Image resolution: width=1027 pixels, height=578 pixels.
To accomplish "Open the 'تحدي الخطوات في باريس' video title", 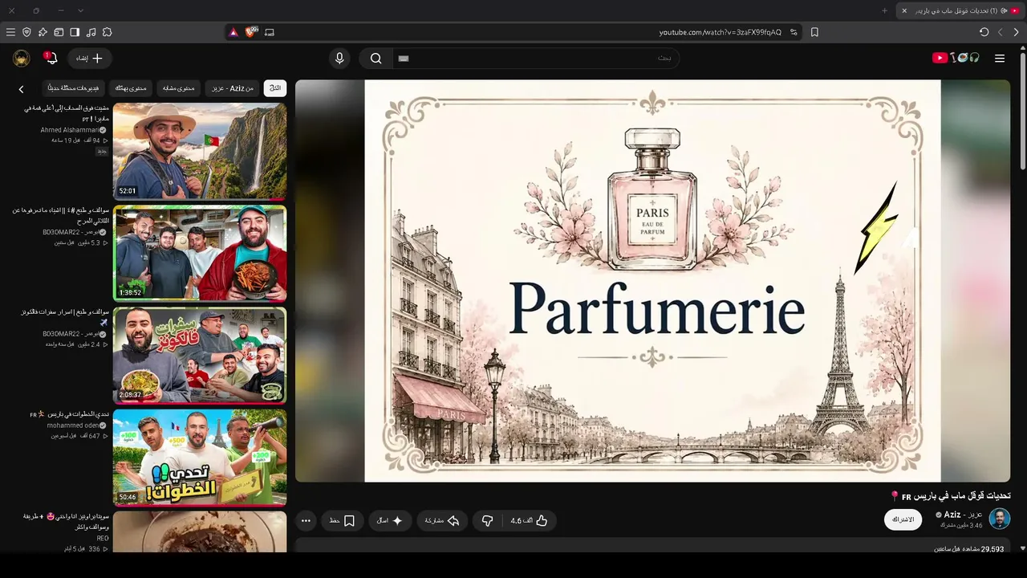I will [68, 414].
